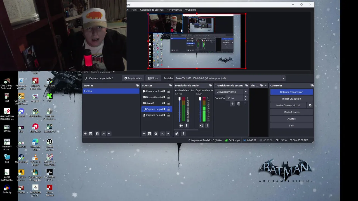The height and width of the screenshot is (201, 358).
Task: Move source down in Fuentes panel
Action: [168, 134]
